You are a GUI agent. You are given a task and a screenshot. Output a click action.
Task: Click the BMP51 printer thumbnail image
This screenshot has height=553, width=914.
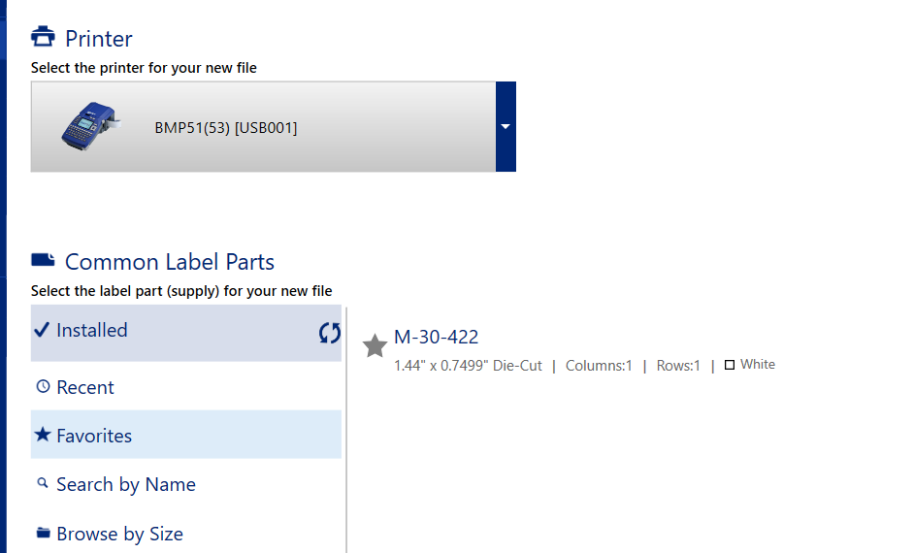pos(92,127)
